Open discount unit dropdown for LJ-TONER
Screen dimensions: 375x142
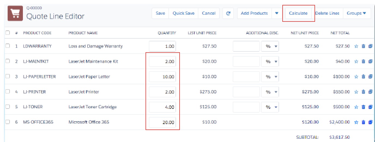[x=270, y=107]
